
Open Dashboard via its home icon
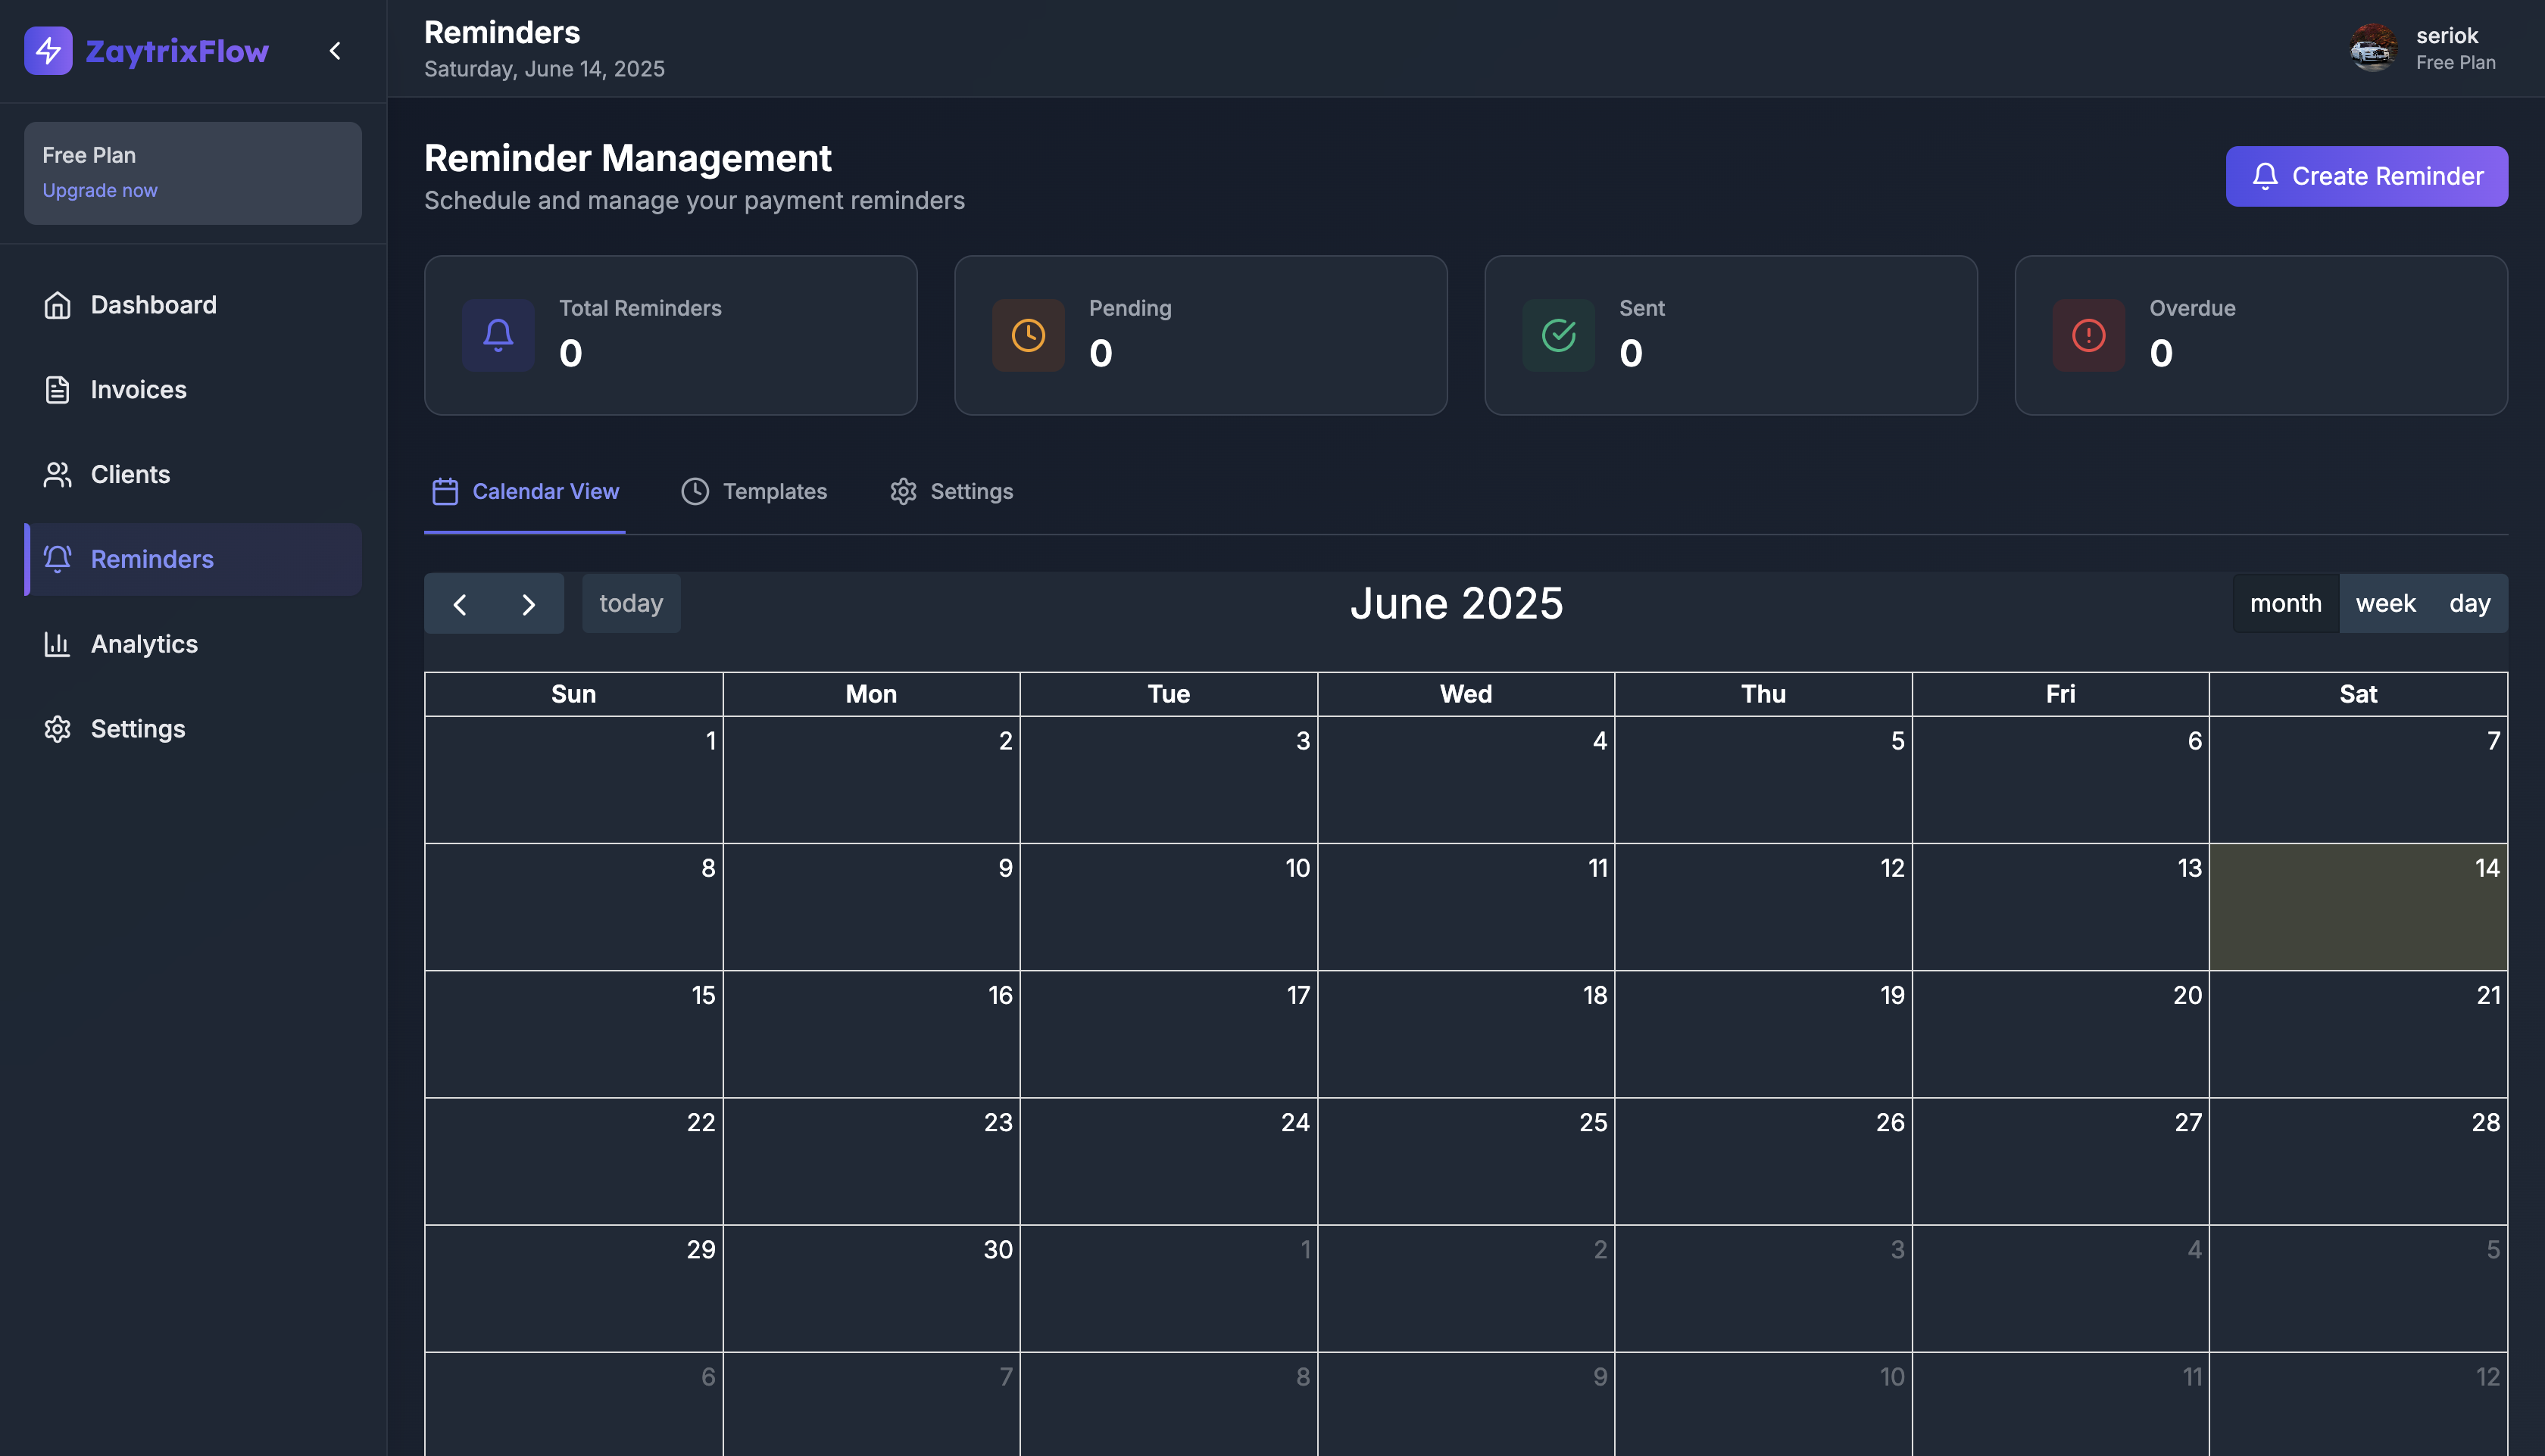tap(57, 305)
